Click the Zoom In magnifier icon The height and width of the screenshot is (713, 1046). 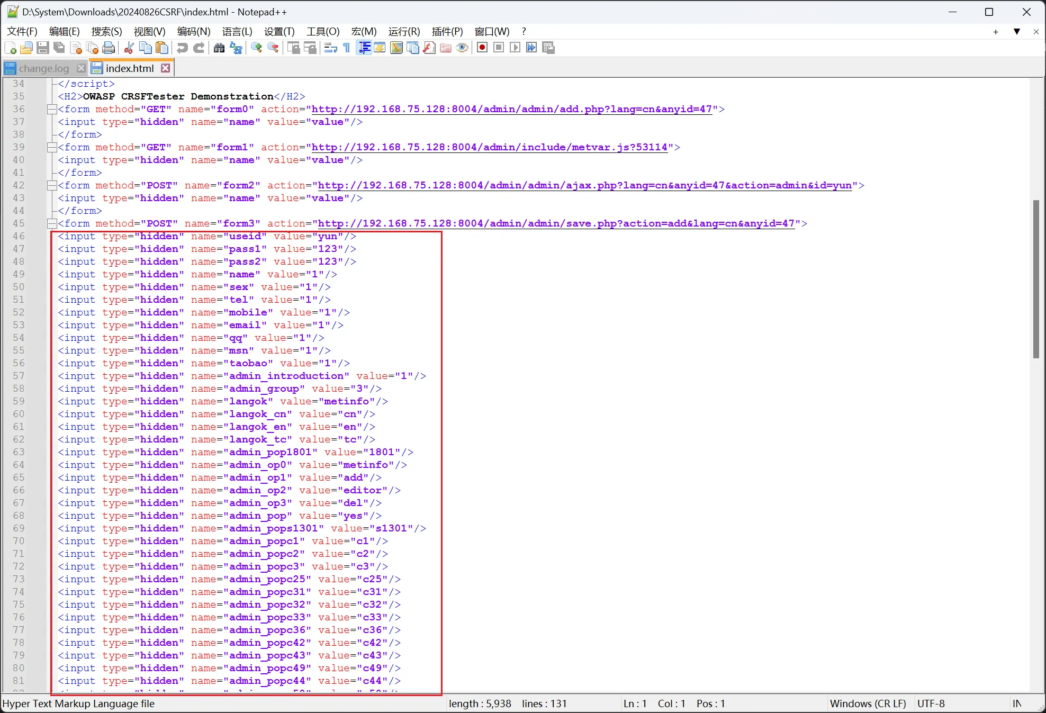(x=256, y=48)
